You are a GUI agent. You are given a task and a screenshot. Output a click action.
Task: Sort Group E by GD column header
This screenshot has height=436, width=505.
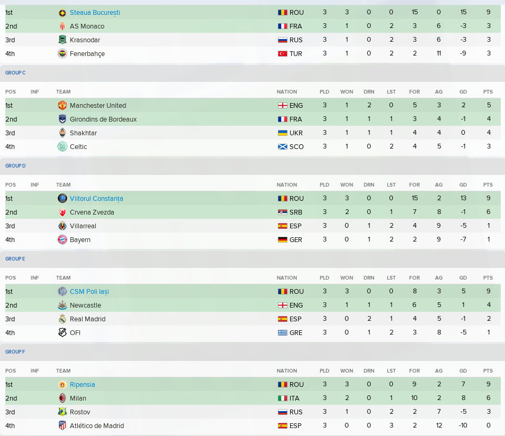[463, 278]
